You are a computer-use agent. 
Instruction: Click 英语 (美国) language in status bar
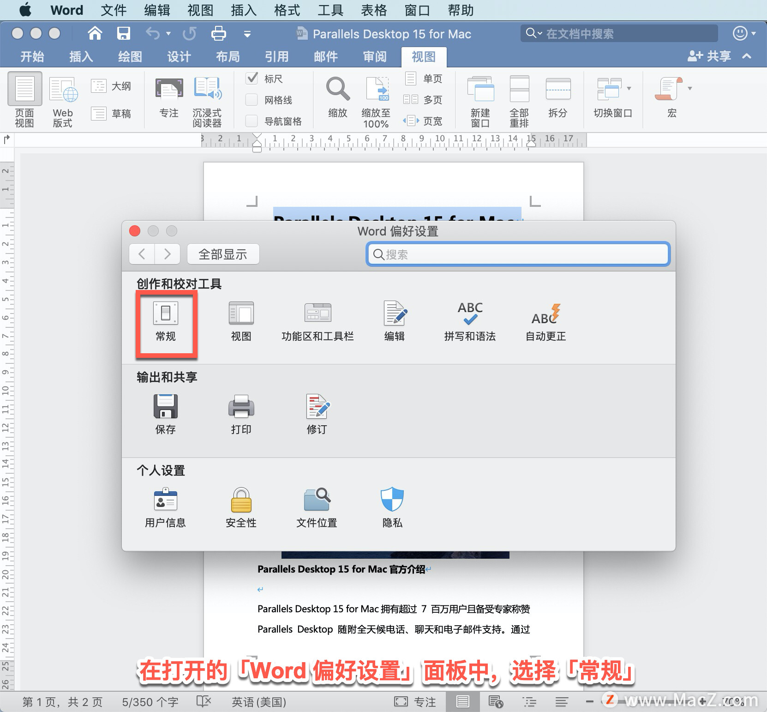(259, 702)
